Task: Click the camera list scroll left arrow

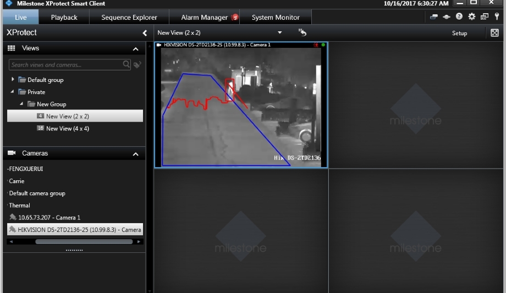Action: 11,241
